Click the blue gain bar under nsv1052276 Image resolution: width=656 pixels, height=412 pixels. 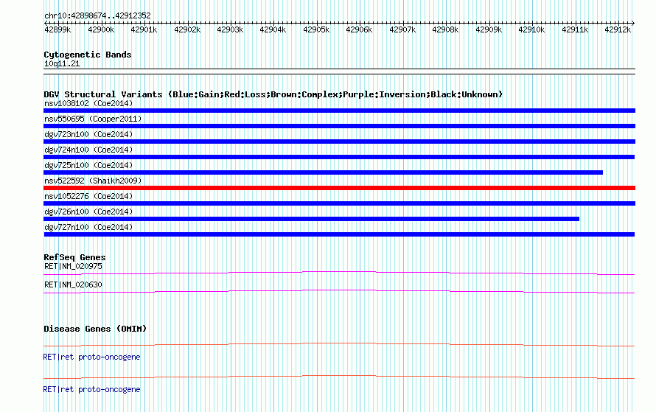tap(339, 203)
